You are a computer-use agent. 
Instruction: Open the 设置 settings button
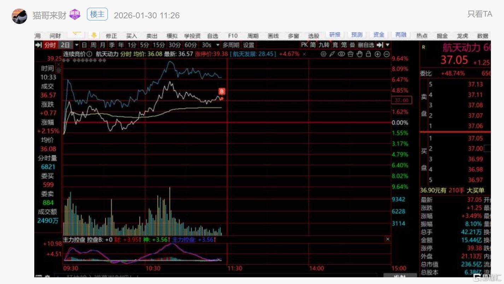[248, 45]
